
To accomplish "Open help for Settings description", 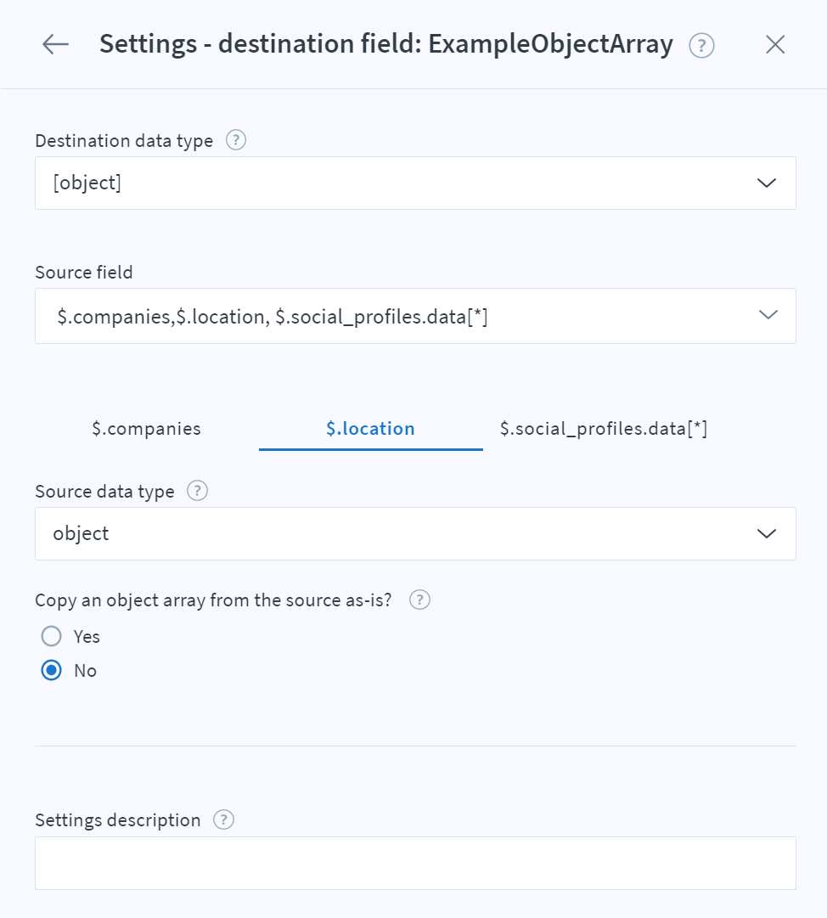I will [223, 819].
